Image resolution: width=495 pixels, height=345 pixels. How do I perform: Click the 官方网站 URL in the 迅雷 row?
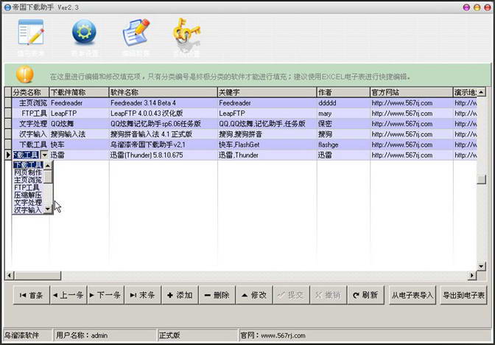(412, 155)
